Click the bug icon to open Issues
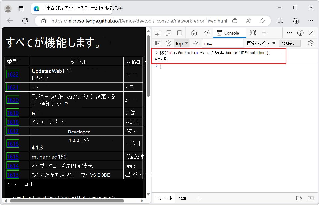The height and width of the screenshot is (205, 319). (253, 33)
